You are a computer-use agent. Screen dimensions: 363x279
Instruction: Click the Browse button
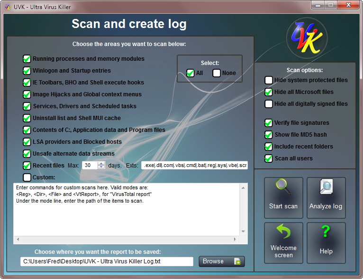tap(222, 261)
